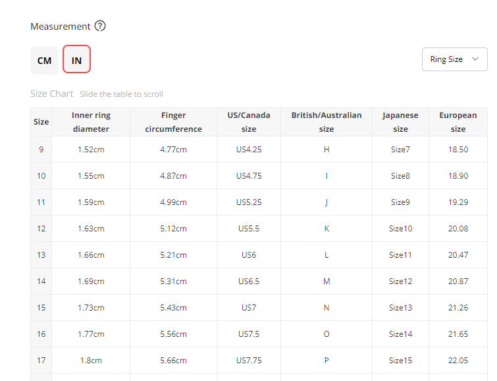Image resolution: width=497 pixels, height=381 pixels.
Task: Select the size 9 row number
Action: [x=41, y=150]
